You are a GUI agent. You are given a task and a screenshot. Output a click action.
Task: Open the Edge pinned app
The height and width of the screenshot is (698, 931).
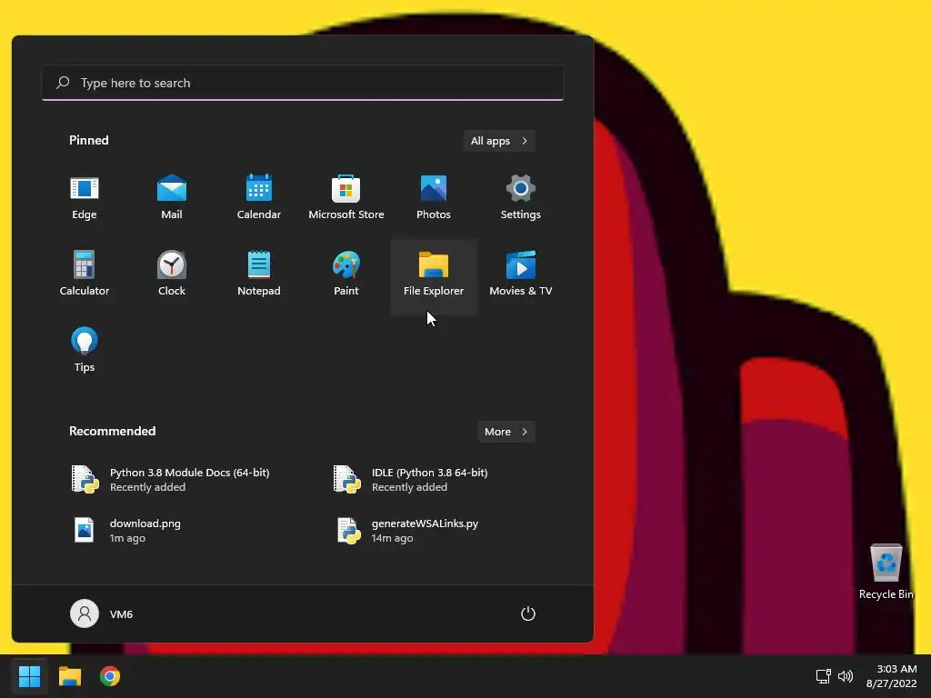pos(85,199)
